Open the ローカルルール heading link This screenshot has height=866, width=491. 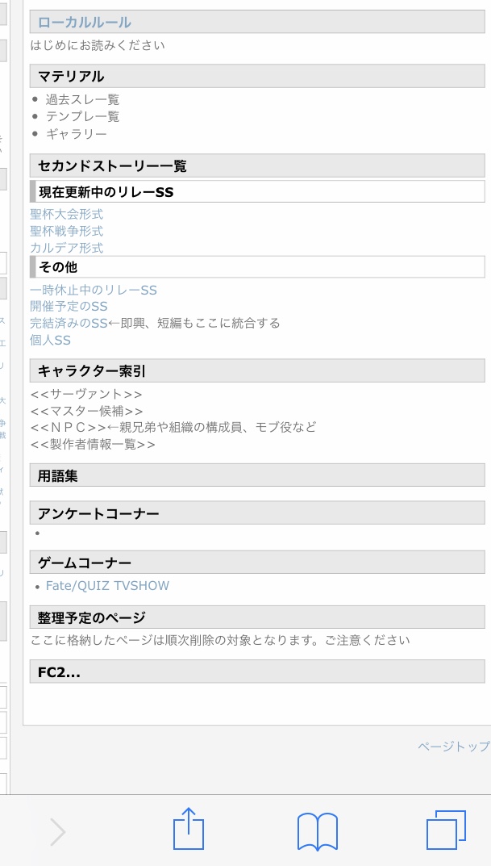coord(85,22)
